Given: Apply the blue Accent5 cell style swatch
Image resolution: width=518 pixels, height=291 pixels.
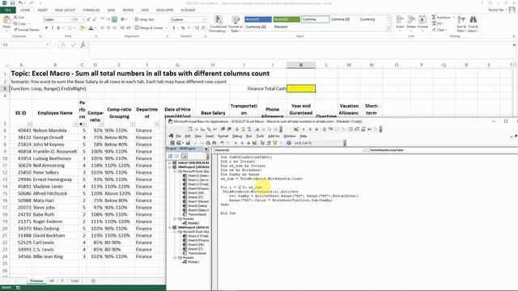Looking at the screenshot, I should click(x=258, y=19).
